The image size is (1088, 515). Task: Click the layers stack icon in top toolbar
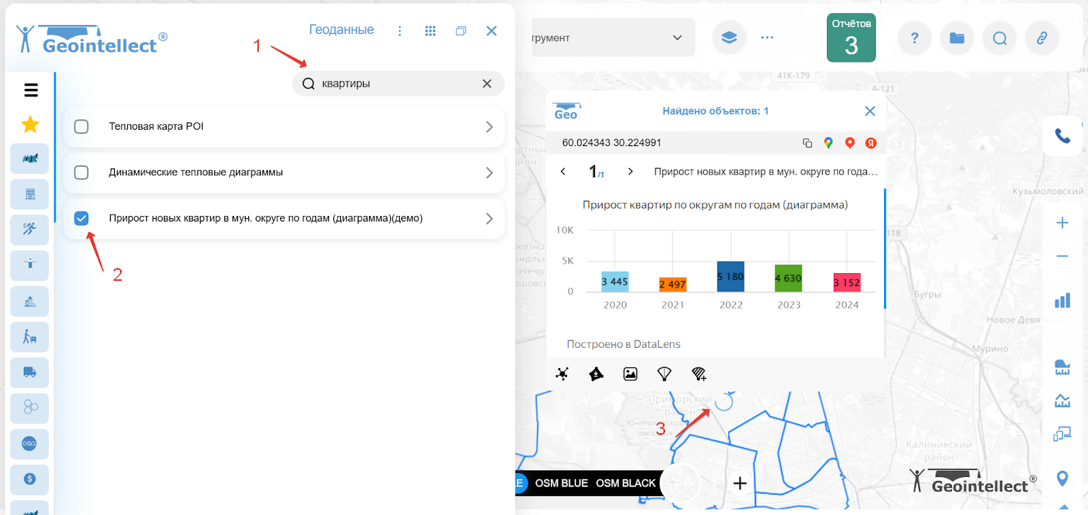click(x=729, y=37)
